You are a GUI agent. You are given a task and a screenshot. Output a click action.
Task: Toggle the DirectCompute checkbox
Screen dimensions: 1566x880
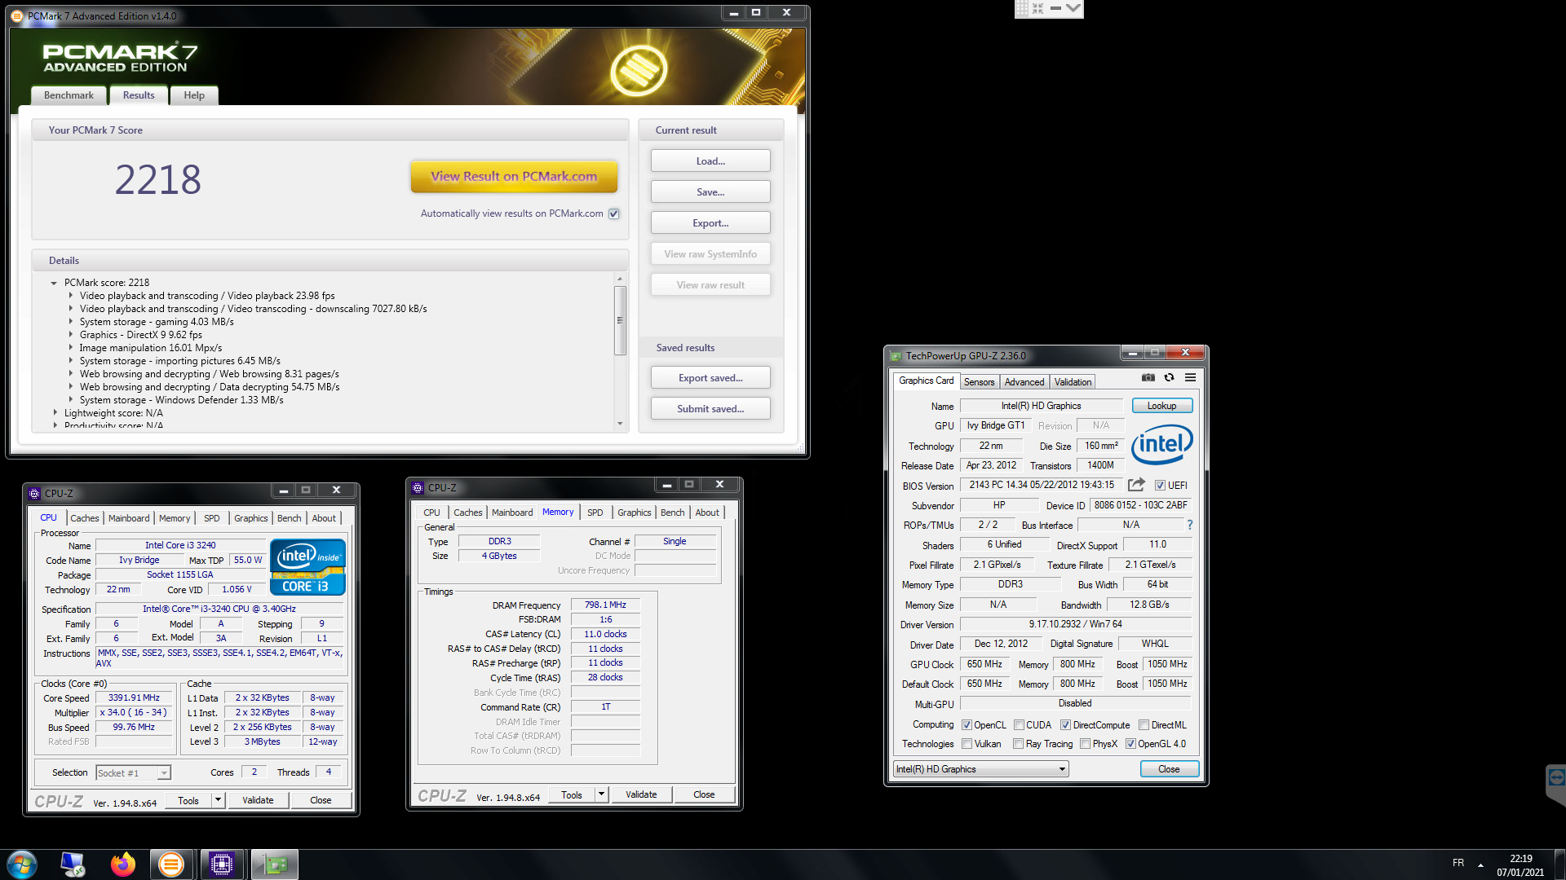[x=1065, y=725]
